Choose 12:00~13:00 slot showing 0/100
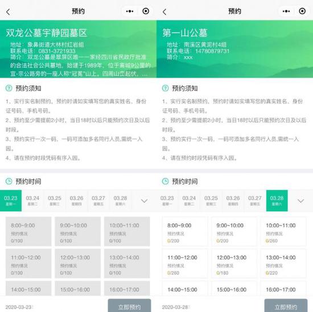This screenshot has height=312, width=313. coord(77,263)
